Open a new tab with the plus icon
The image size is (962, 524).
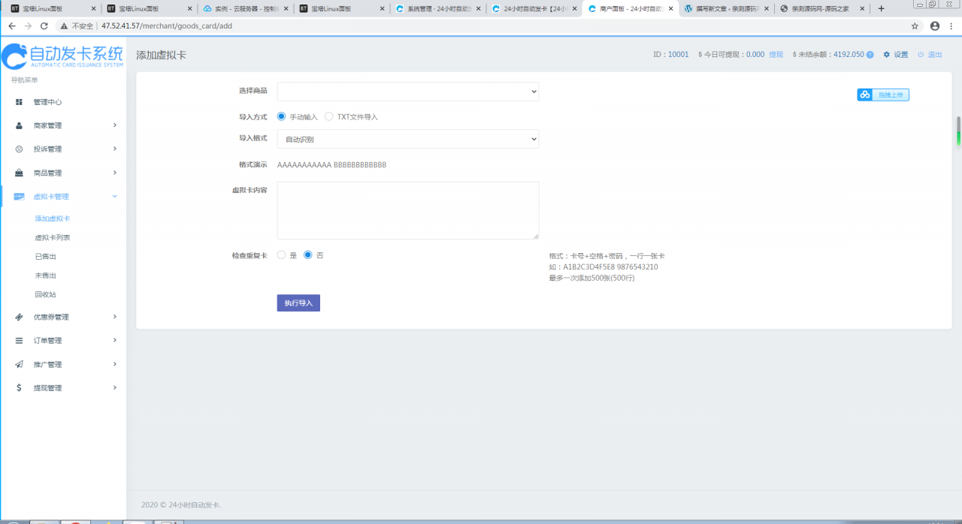point(882,8)
